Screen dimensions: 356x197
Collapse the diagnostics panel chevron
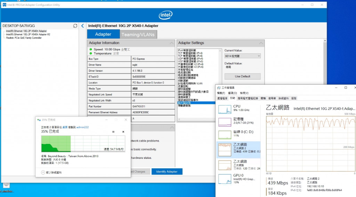tap(172, 128)
